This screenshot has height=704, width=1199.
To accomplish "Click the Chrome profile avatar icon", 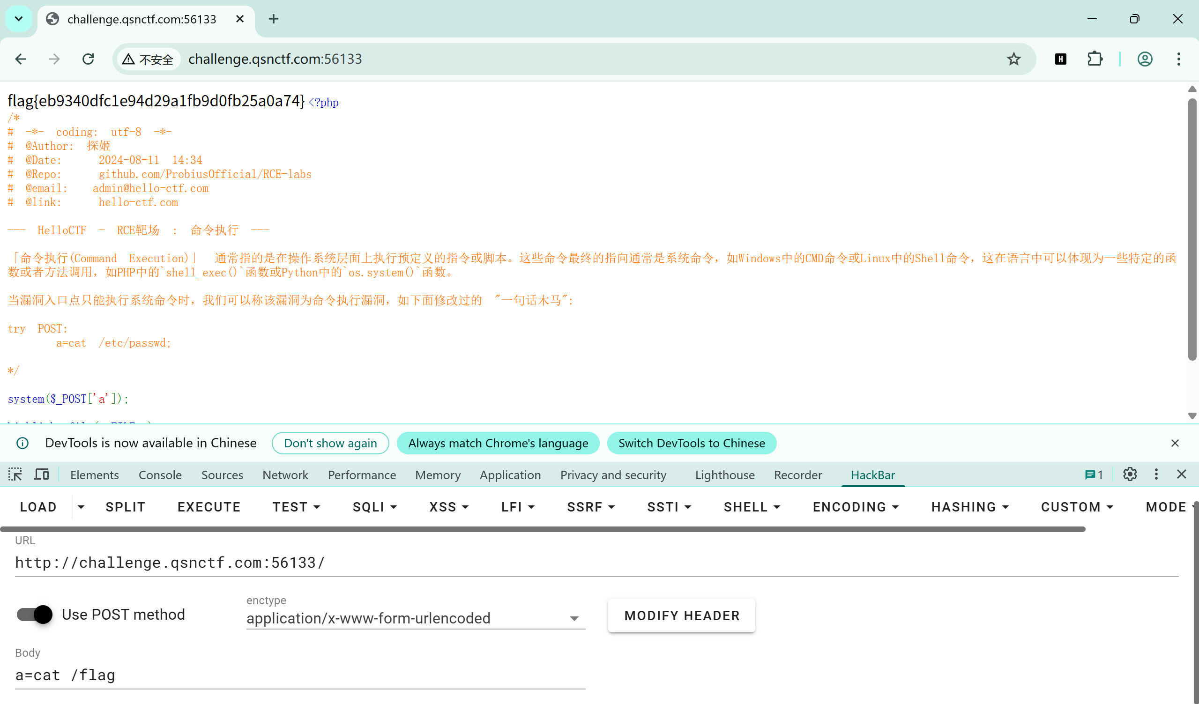I will click(1144, 59).
